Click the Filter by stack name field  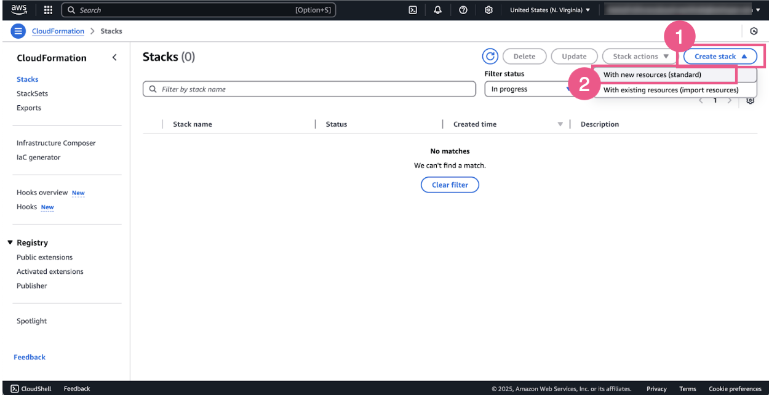(x=309, y=89)
